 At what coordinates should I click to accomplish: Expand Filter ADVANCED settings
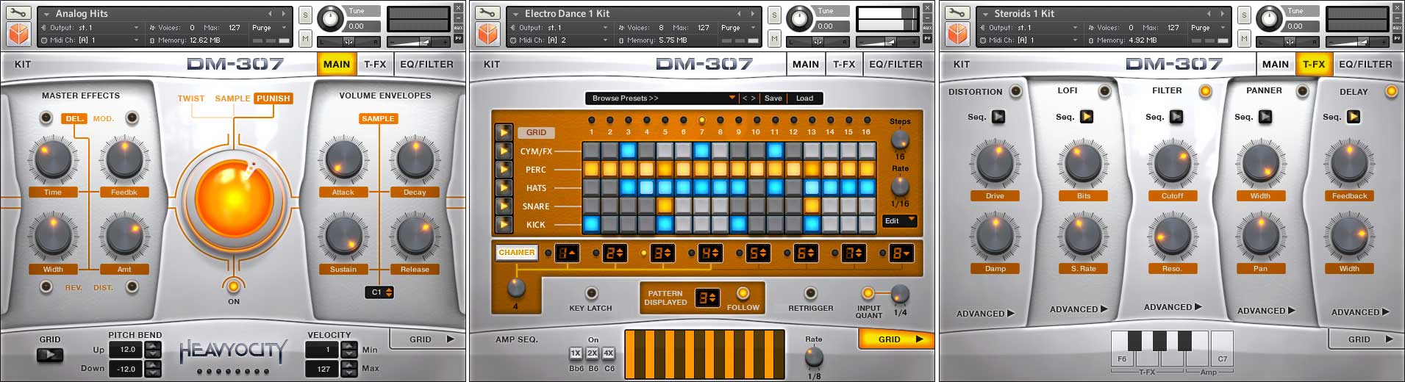coord(1173,307)
